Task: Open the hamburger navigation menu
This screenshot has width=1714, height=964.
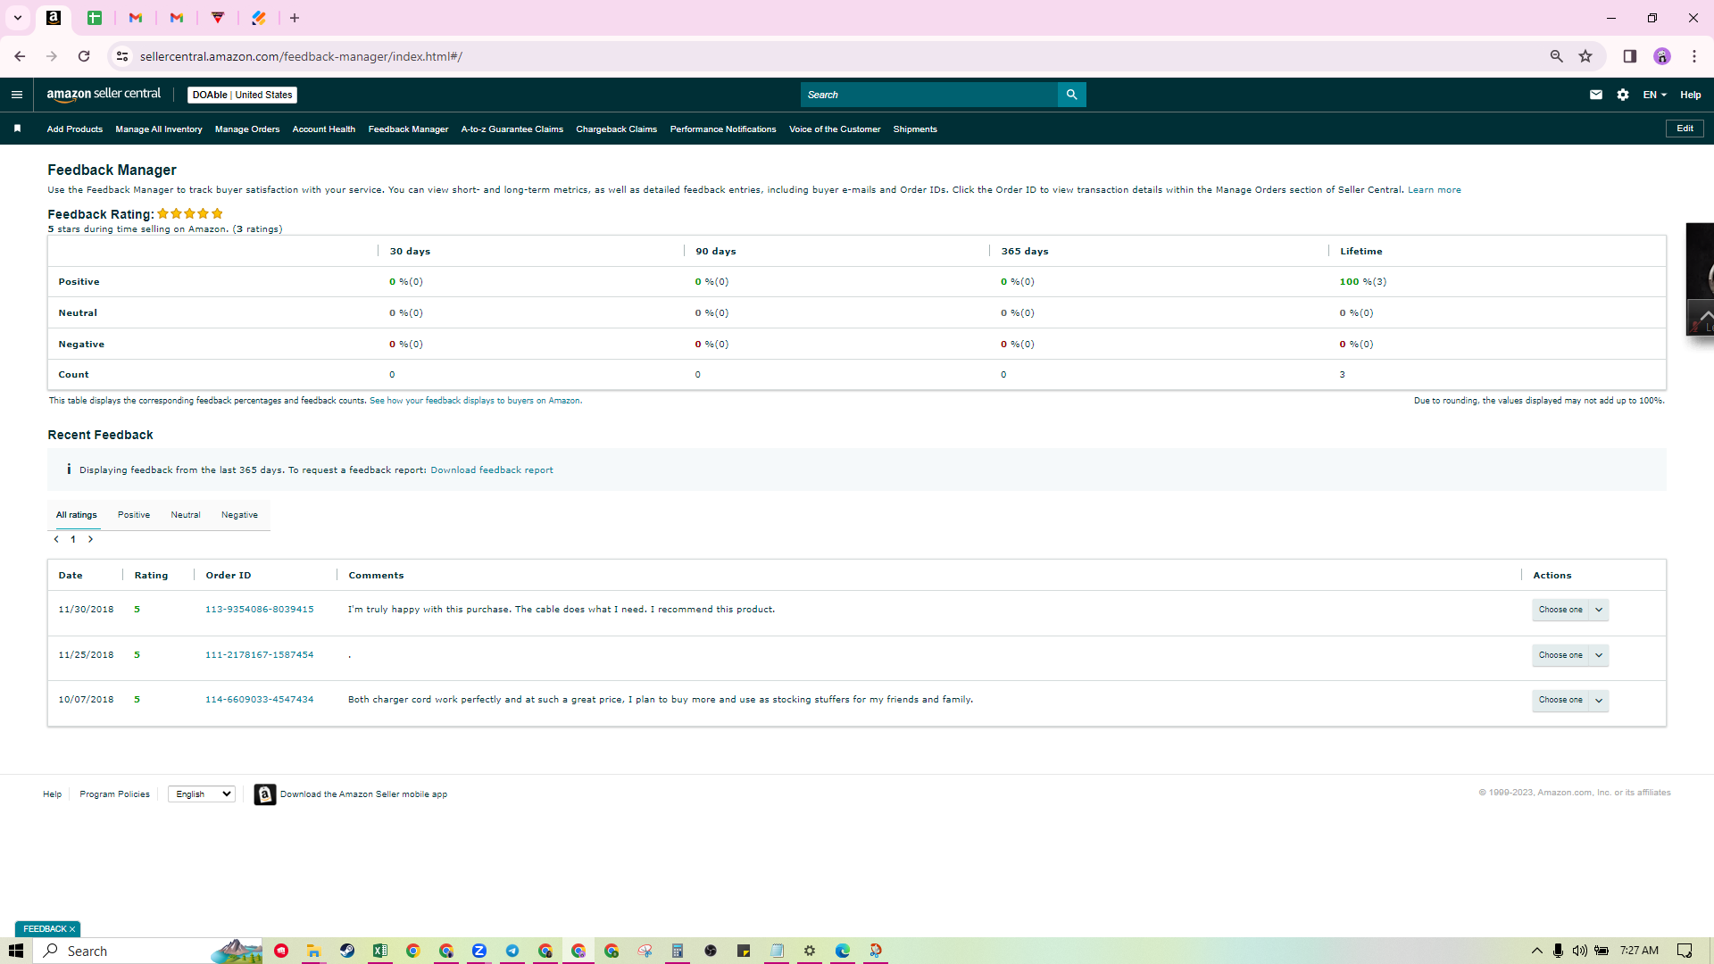Action: coord(16,95)
